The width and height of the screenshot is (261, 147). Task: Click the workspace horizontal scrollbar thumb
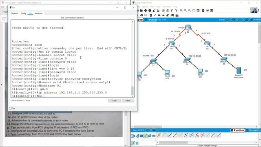148,127
